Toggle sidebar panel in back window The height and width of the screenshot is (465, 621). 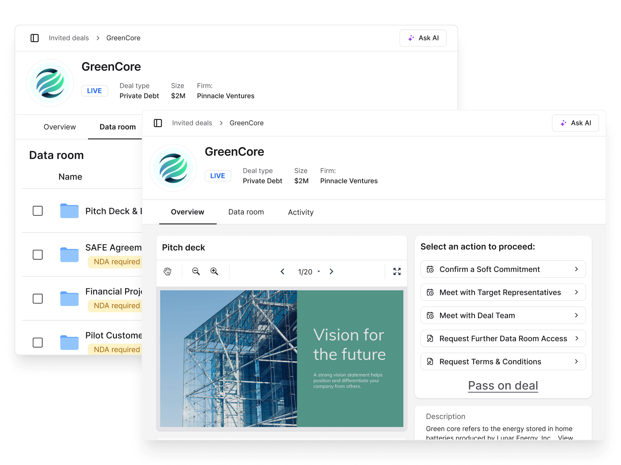(x=35, y=38)
